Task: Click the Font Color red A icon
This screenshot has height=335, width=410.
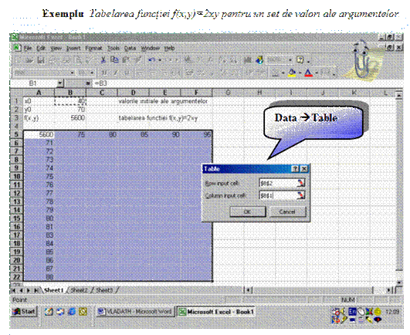Action: point(309,73)
